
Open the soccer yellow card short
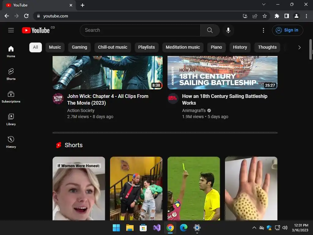pos(193,188)
